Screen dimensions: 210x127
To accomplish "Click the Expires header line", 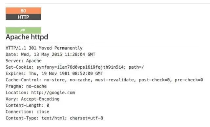I will pos(54,74).
